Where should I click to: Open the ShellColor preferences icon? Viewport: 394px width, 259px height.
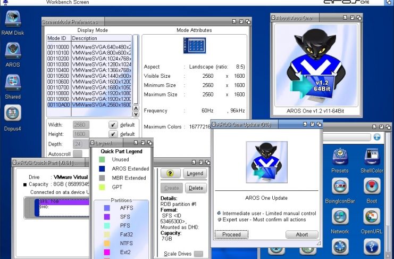pos(372,157)
